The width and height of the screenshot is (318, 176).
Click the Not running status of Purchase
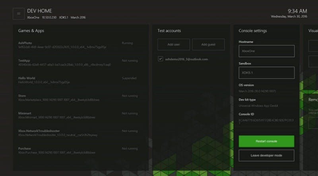pos(130,148)
